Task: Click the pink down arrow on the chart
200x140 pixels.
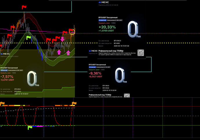Action: pos(62,39)
